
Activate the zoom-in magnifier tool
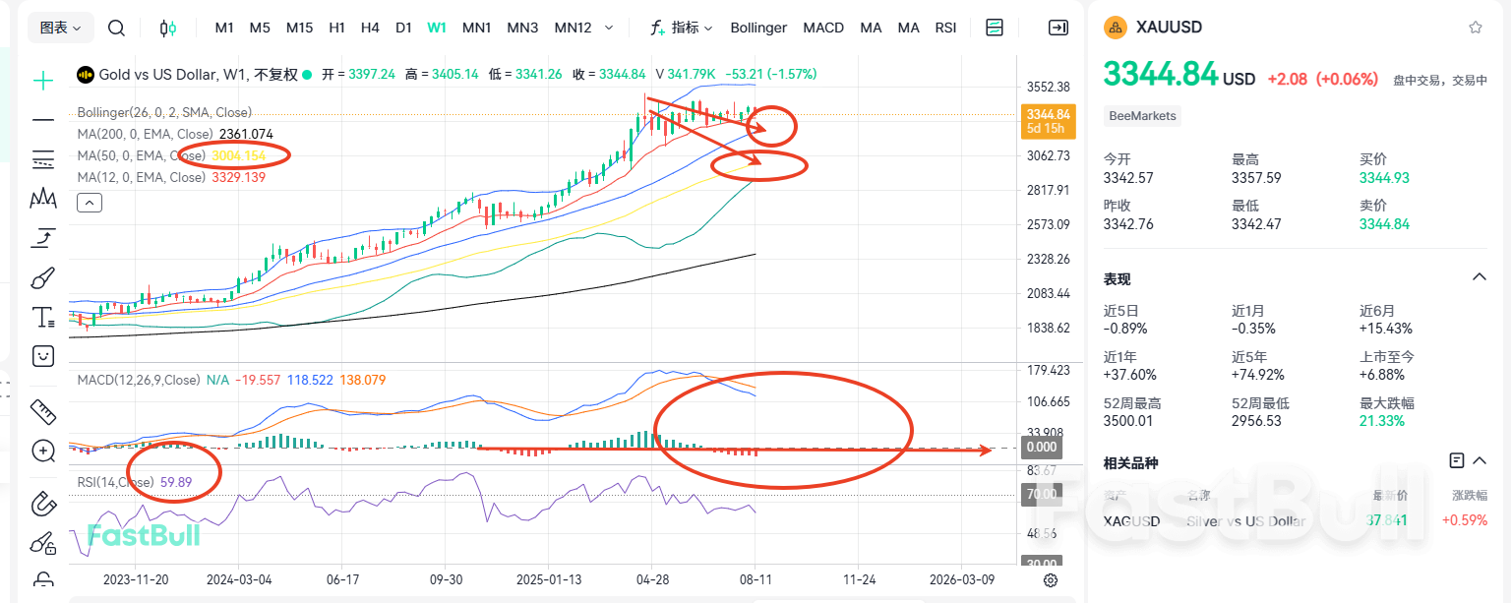tap(43, 451)
